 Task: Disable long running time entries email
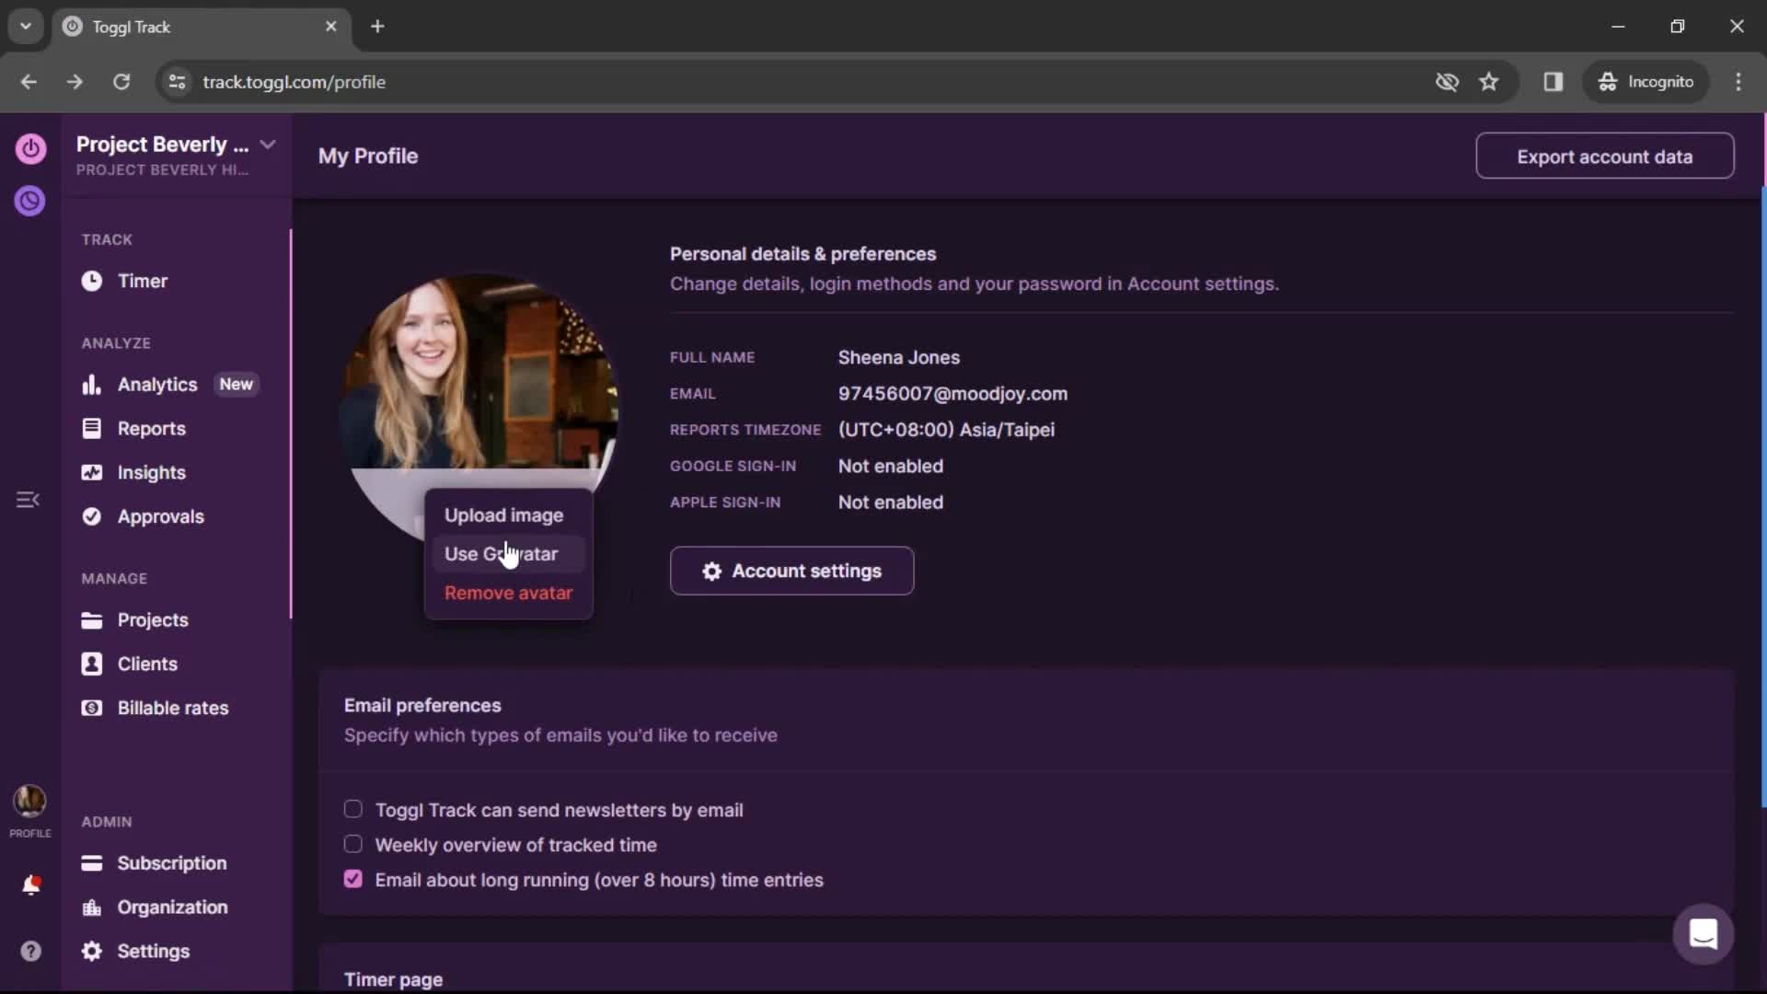(353, 879)
